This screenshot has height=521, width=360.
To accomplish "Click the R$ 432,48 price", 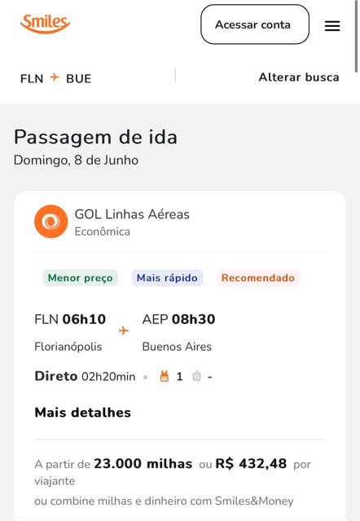I will click(x=251, y=463).
